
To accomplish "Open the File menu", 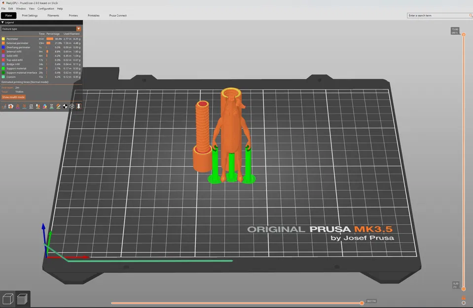I will click(3, 9).
